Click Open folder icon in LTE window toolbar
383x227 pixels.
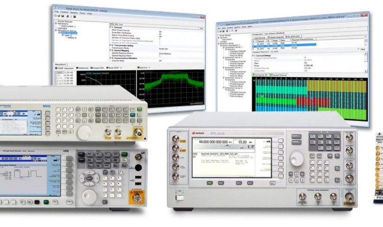pos(221,32)
